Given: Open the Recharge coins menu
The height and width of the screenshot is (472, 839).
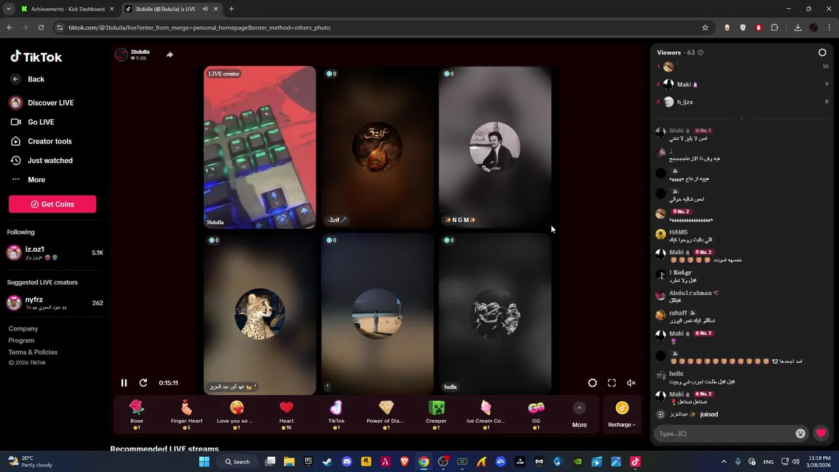Looking at the screenshot, I should (x=622, y=416).
